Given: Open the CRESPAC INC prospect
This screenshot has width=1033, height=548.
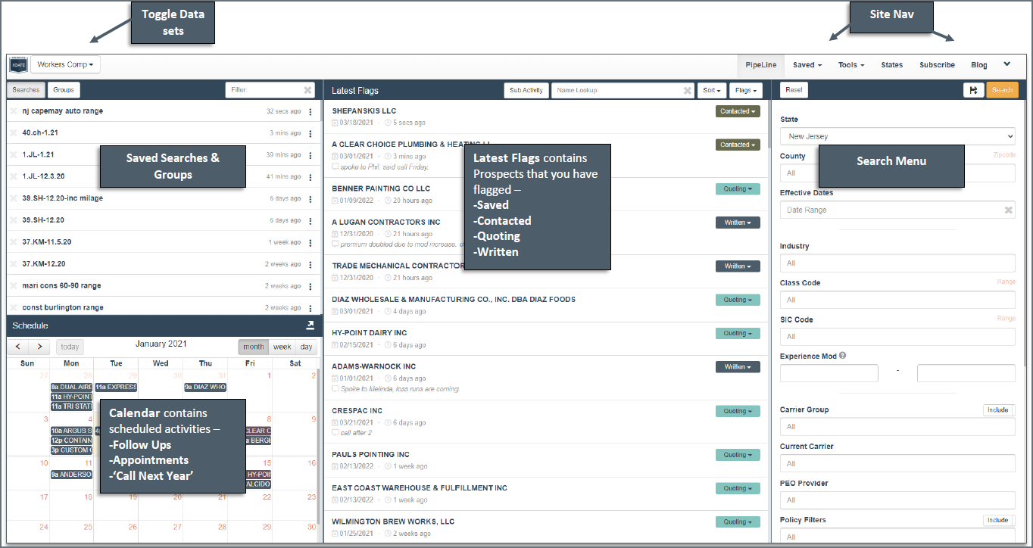Looking at the screenshot, I should [x=357, y=411].
